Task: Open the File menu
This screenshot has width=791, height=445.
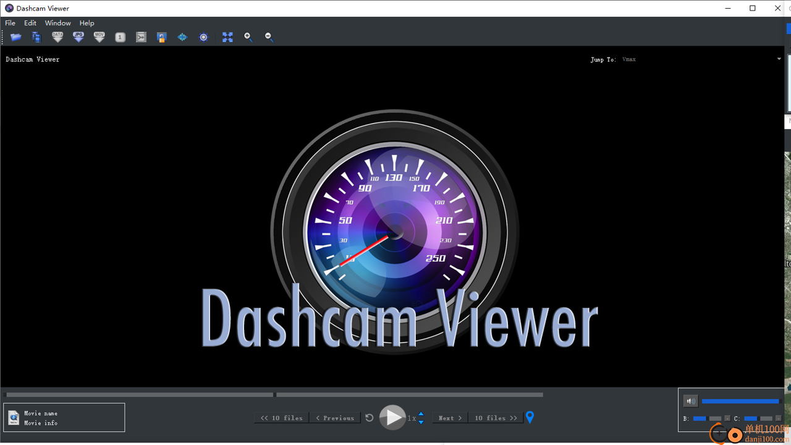Action: (11, 23)
